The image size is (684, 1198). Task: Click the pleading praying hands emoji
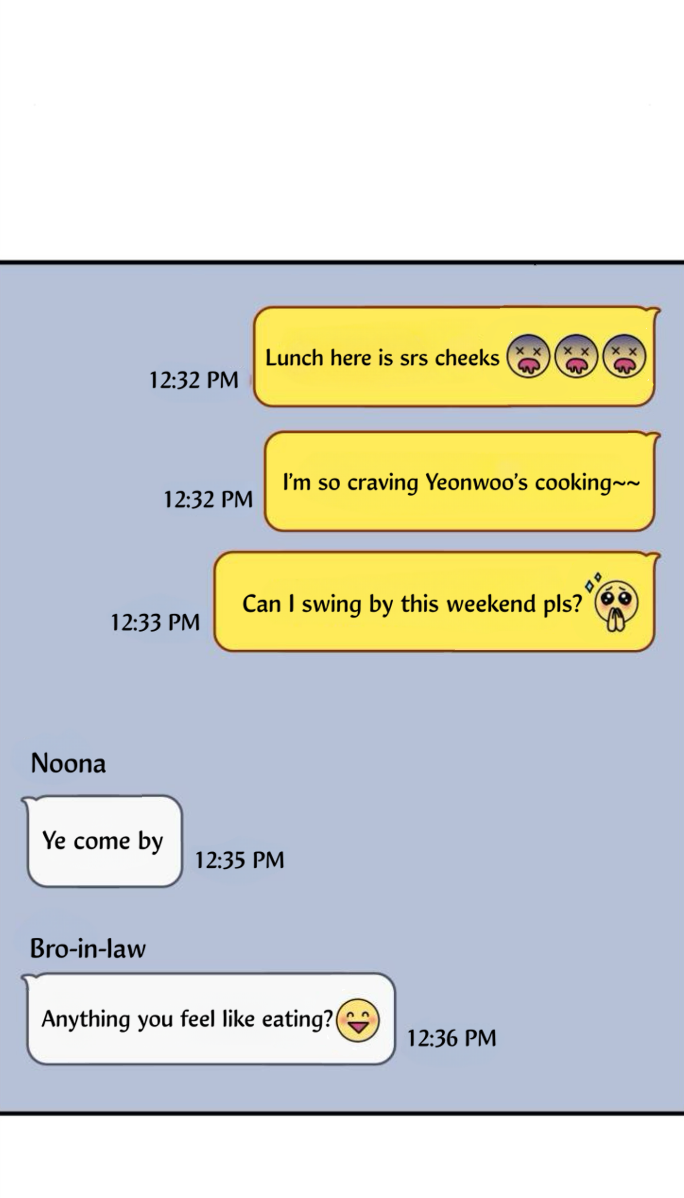(614, 602)
